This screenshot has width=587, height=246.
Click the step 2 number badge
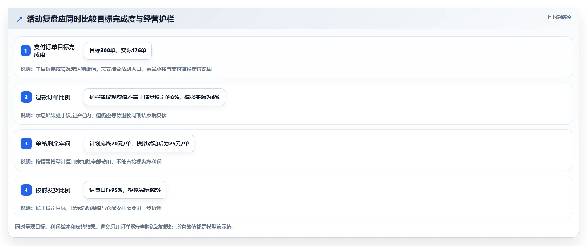click(x=26, y=97)
